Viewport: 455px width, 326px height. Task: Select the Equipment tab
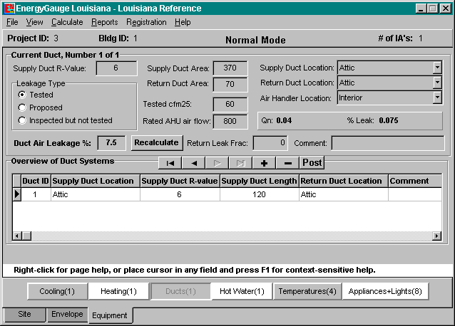(x=110, y=315)
